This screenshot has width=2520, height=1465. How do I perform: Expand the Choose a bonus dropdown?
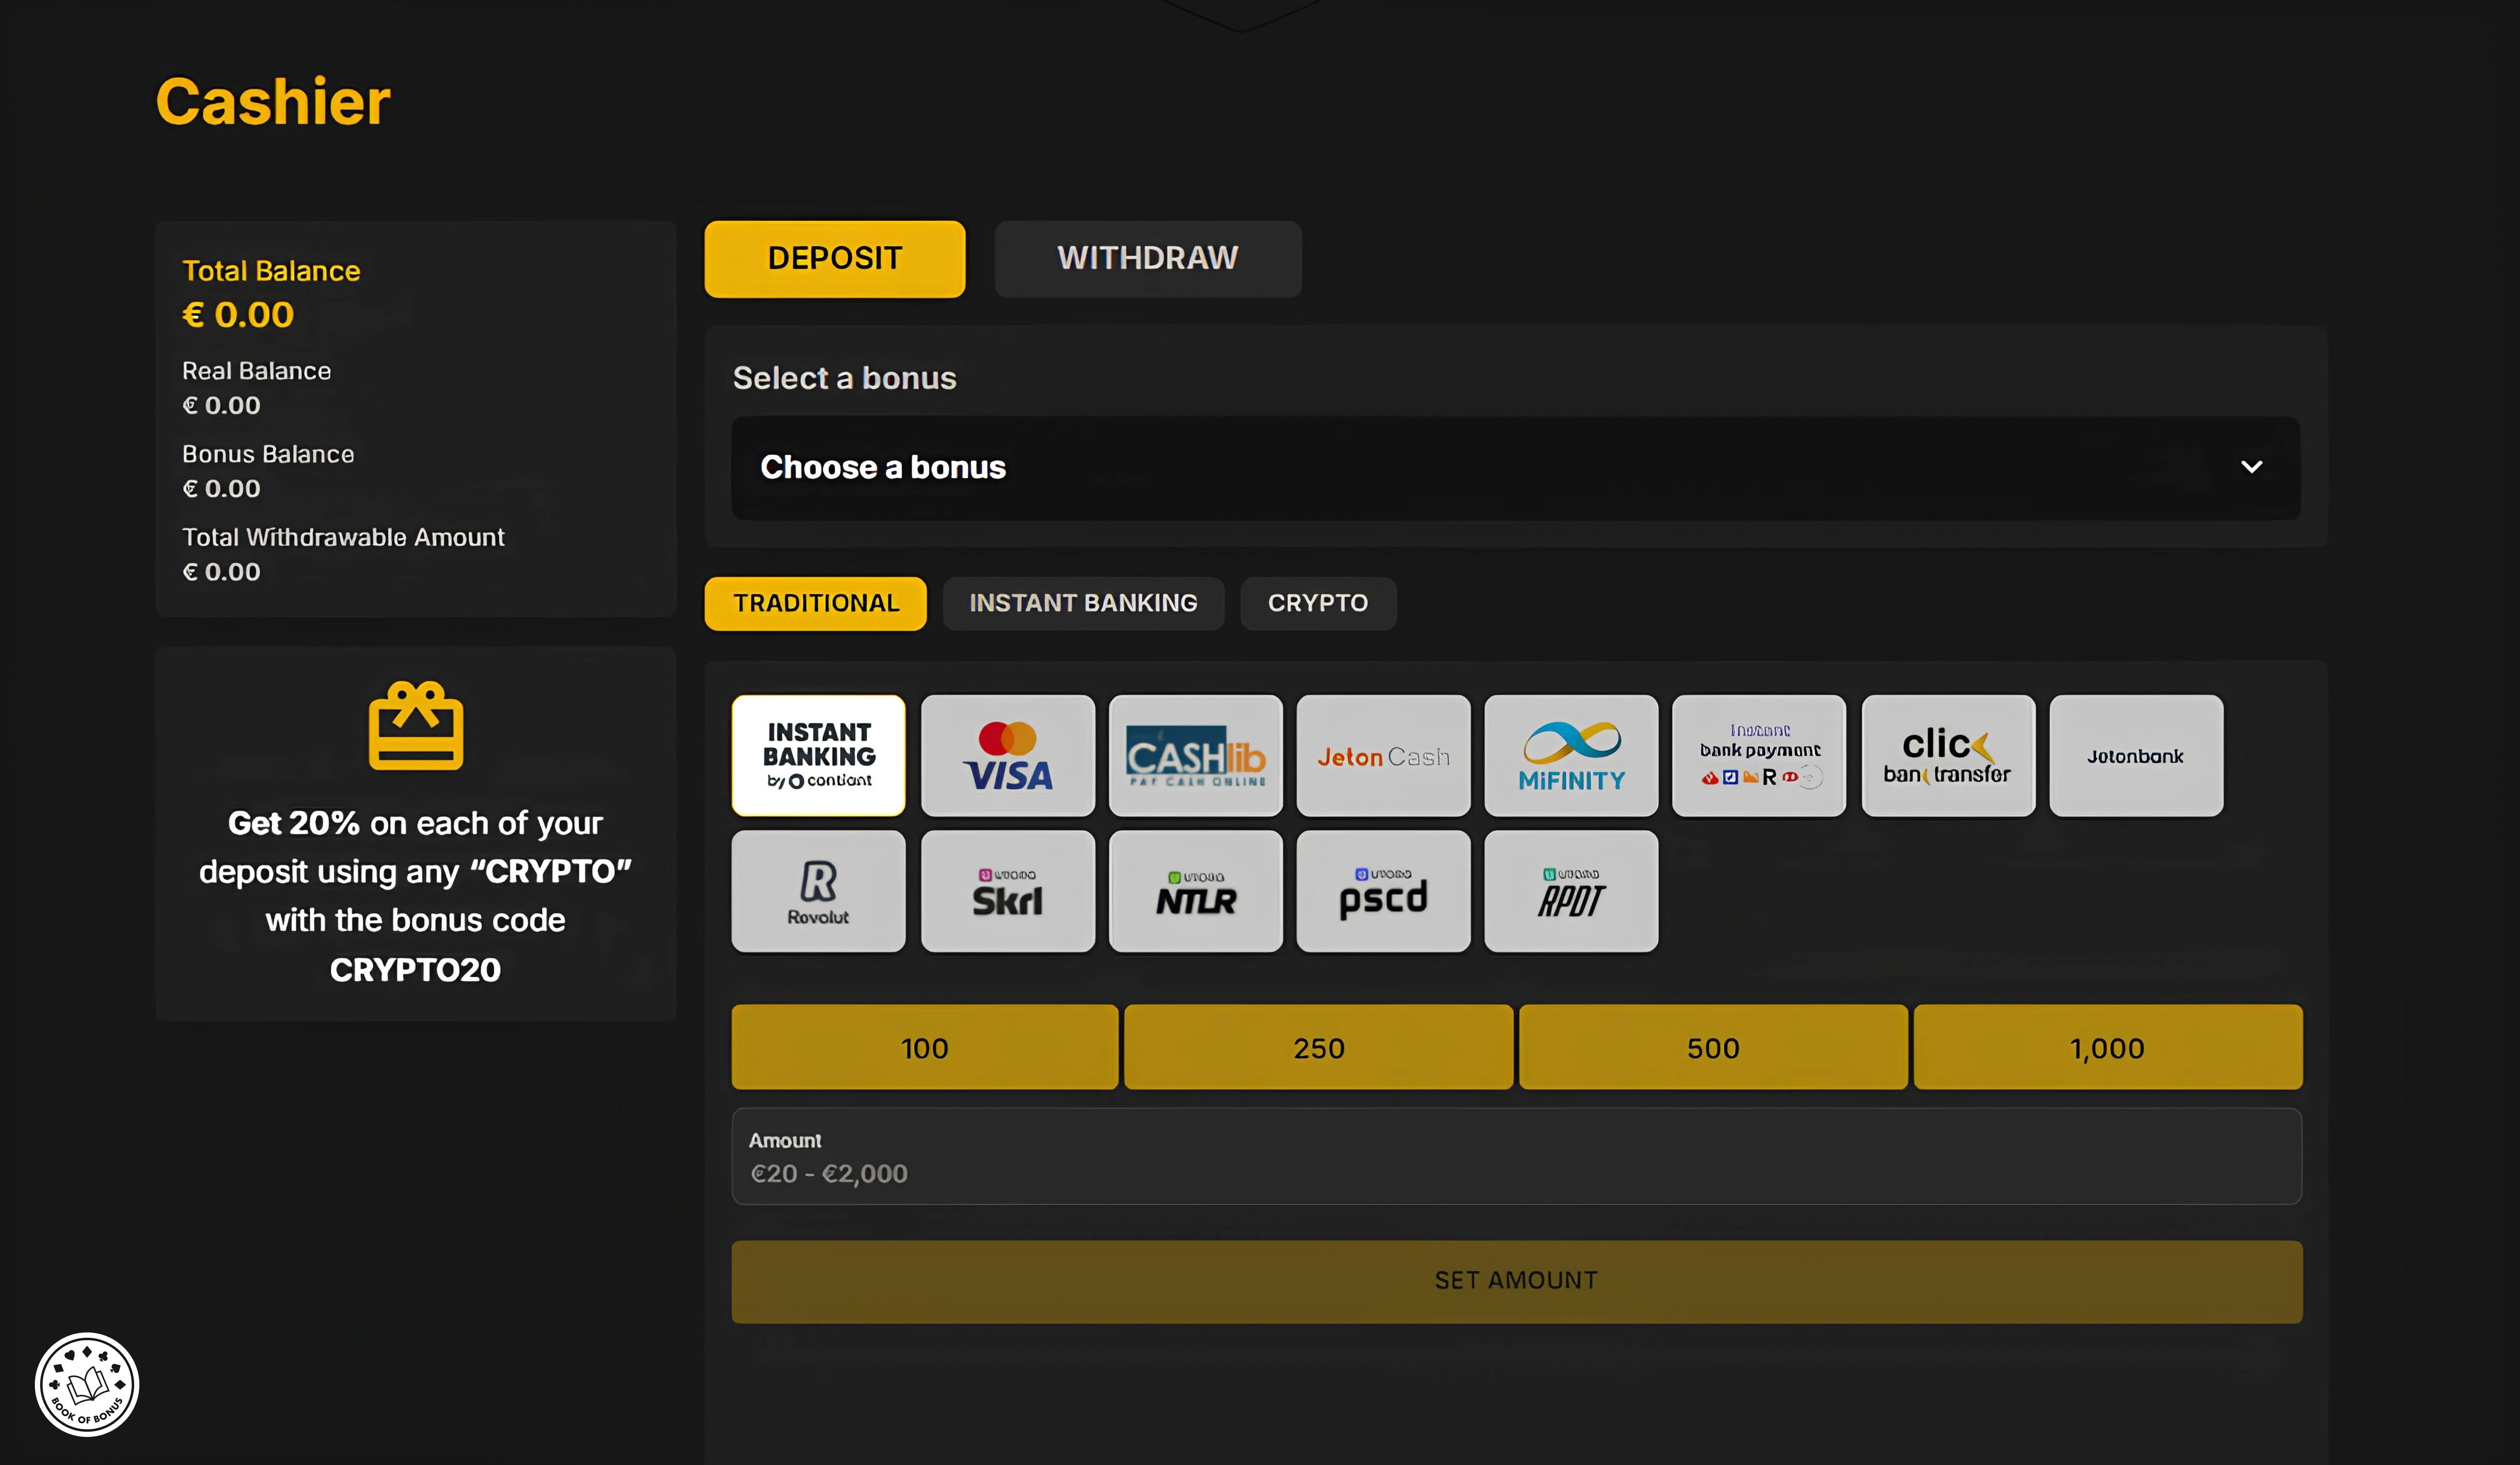(1515, 468)
